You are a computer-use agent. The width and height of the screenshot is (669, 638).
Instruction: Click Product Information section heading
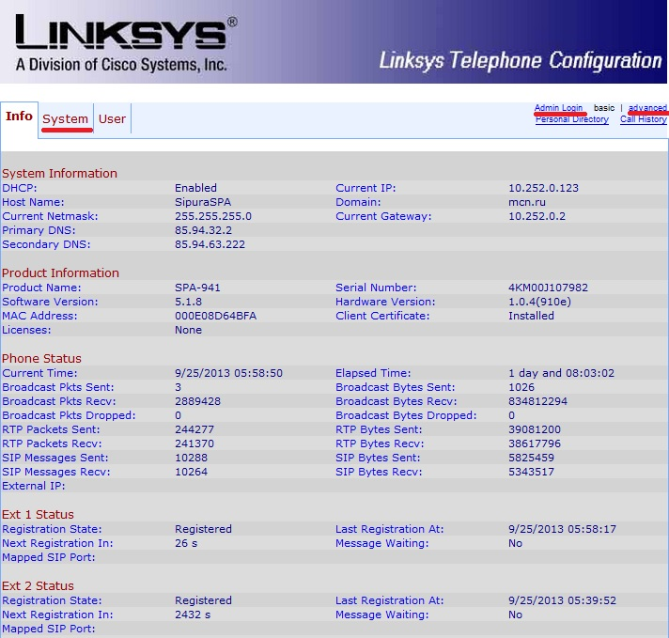pos(60,272)
